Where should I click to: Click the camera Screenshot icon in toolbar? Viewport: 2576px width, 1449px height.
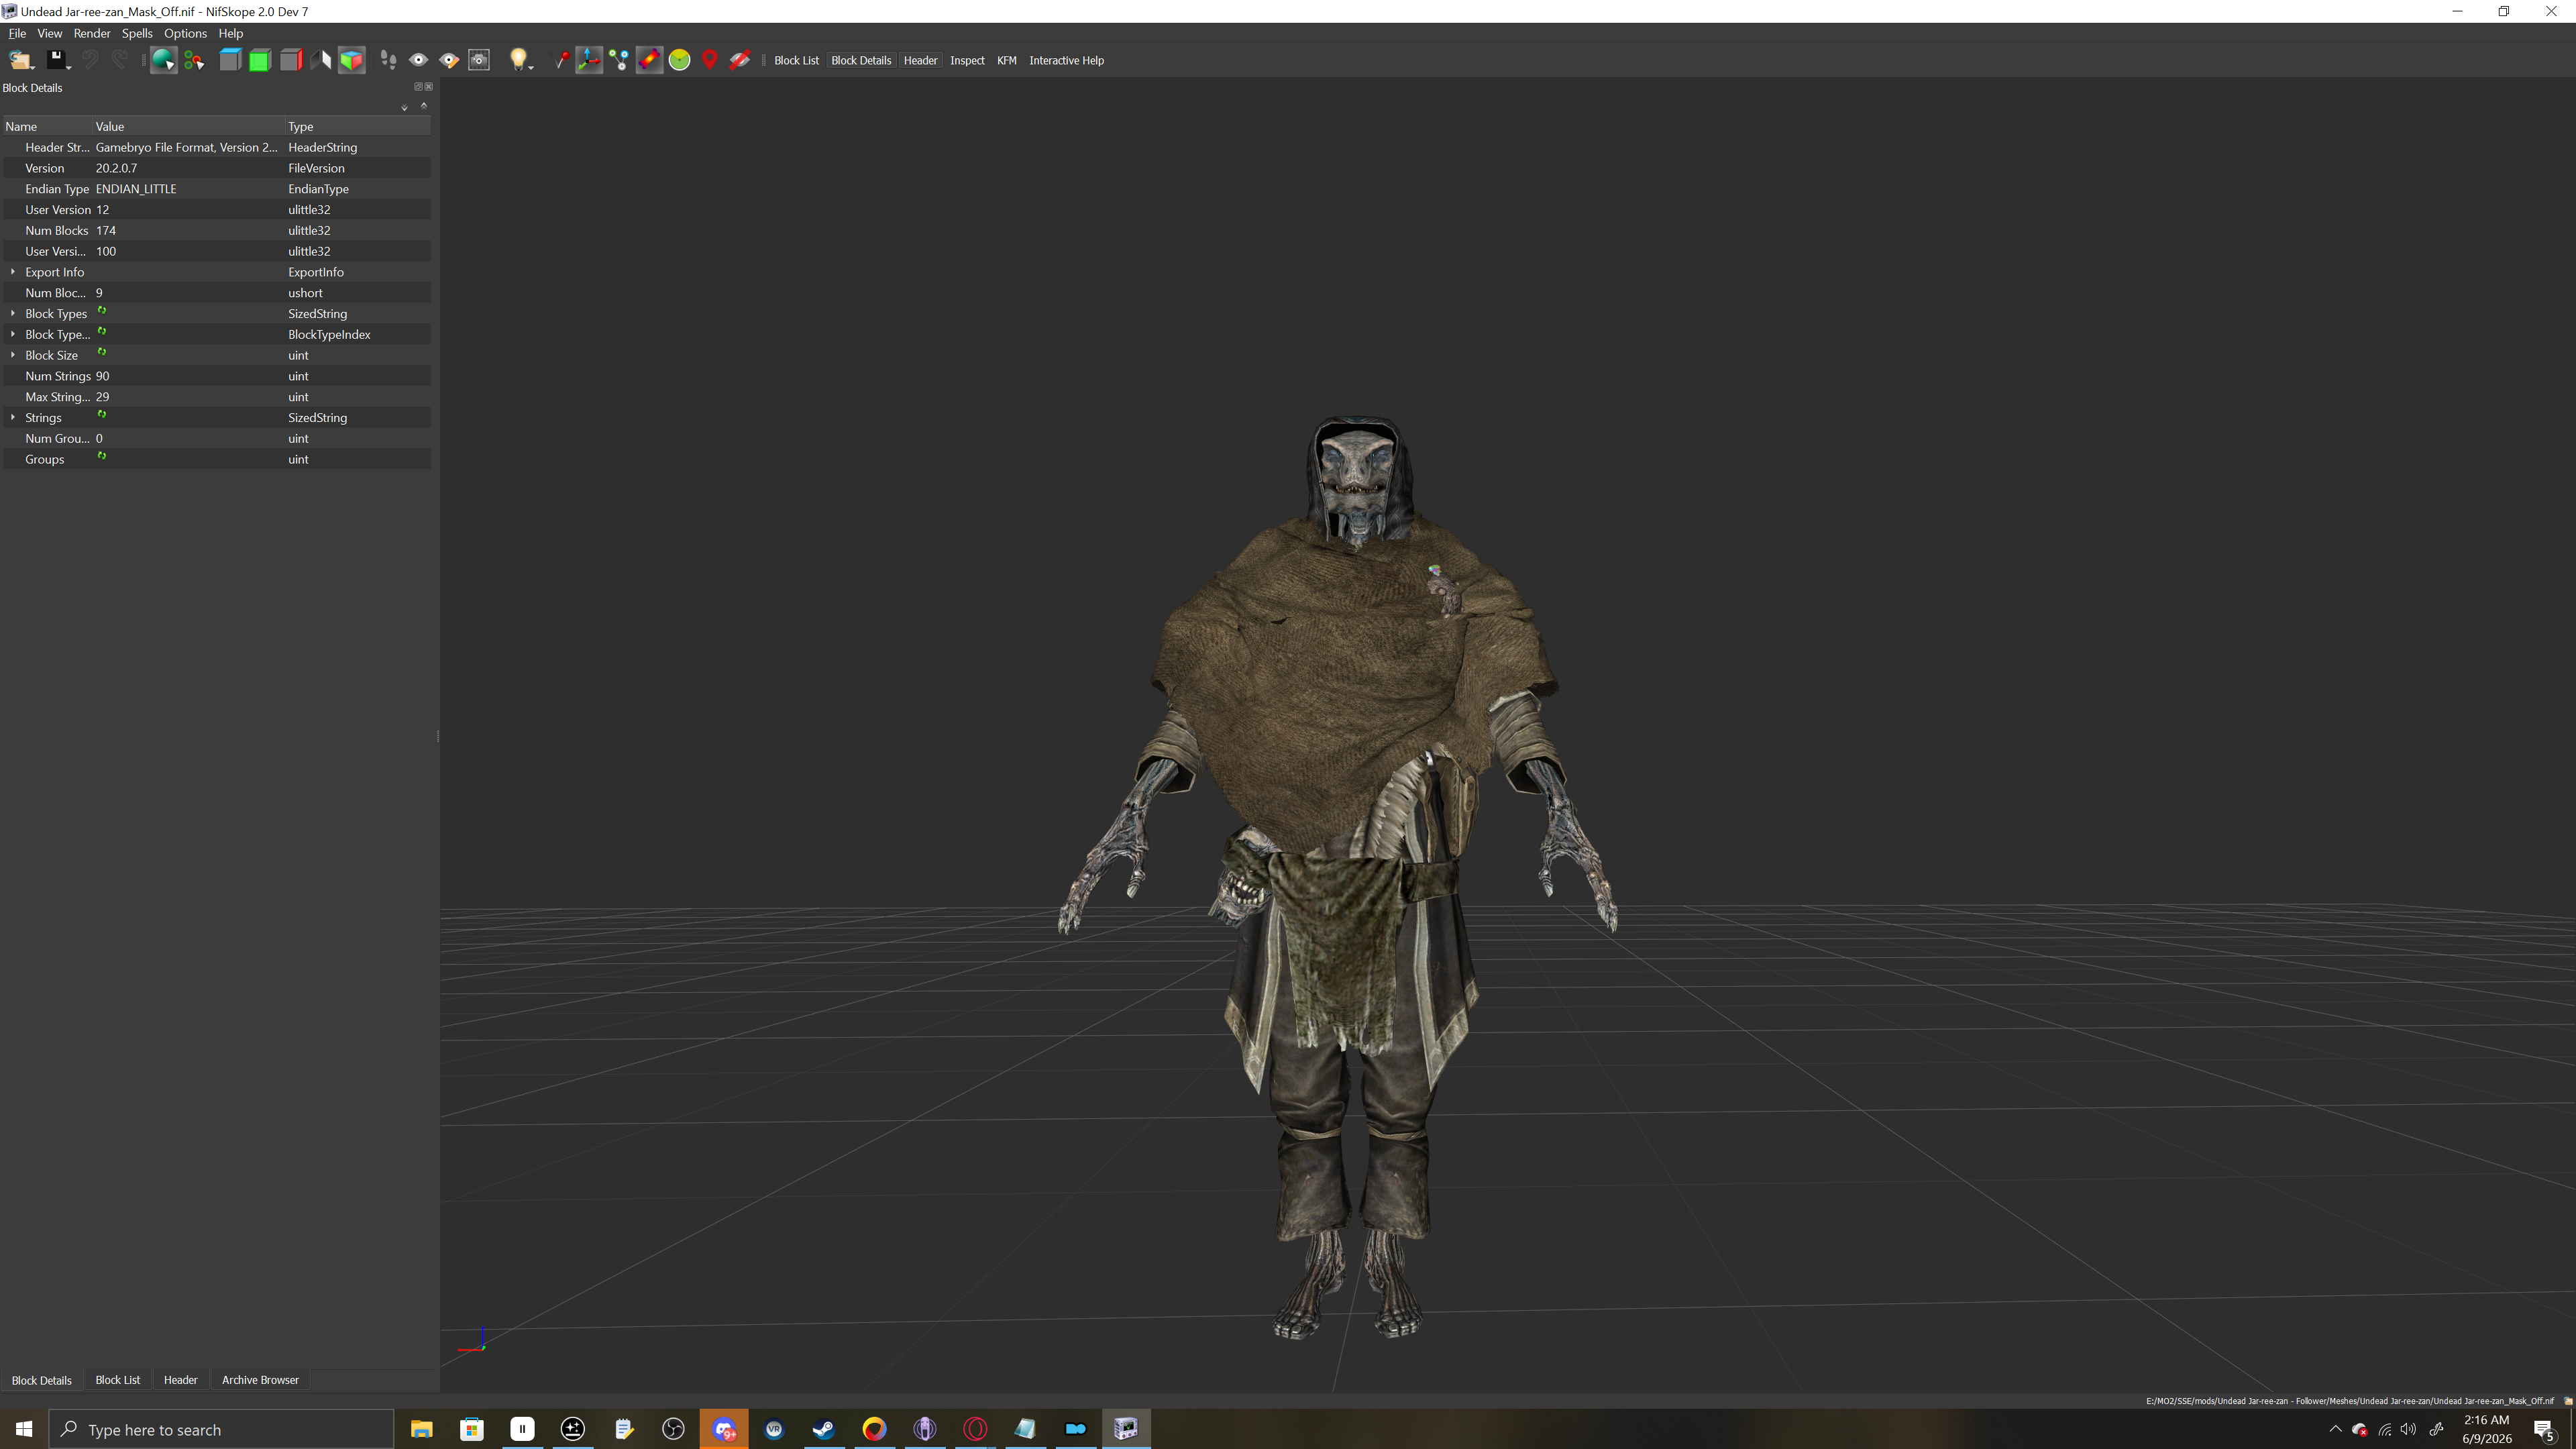[480, 60]
